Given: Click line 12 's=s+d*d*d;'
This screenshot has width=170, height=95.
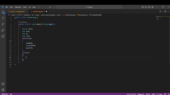Looking at the screenshot, I should [31, 46].
